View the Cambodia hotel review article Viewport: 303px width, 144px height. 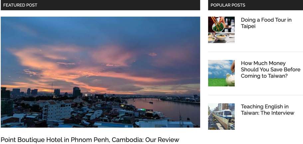coord(90,140)
